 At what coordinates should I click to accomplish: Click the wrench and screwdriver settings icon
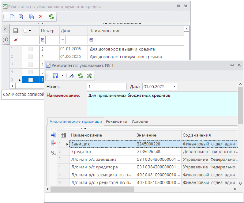click(x=89, y=76)
